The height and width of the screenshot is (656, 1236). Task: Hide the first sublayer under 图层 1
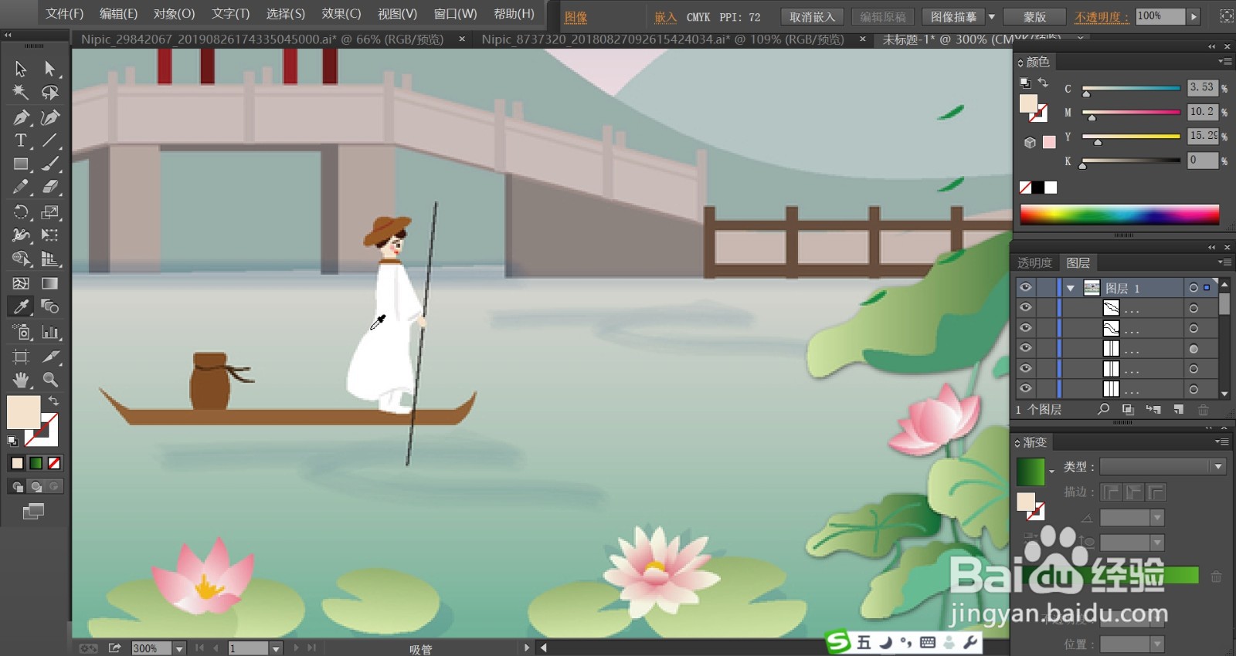[x=1025, y=307]
